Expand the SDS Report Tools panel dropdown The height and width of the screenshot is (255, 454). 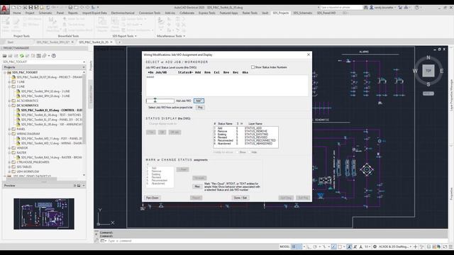[x=135, y=36]
